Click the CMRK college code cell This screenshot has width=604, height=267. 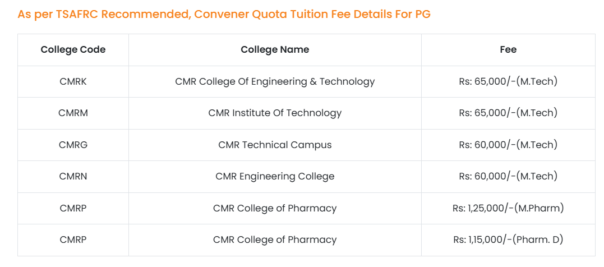[x=73, y=81]
